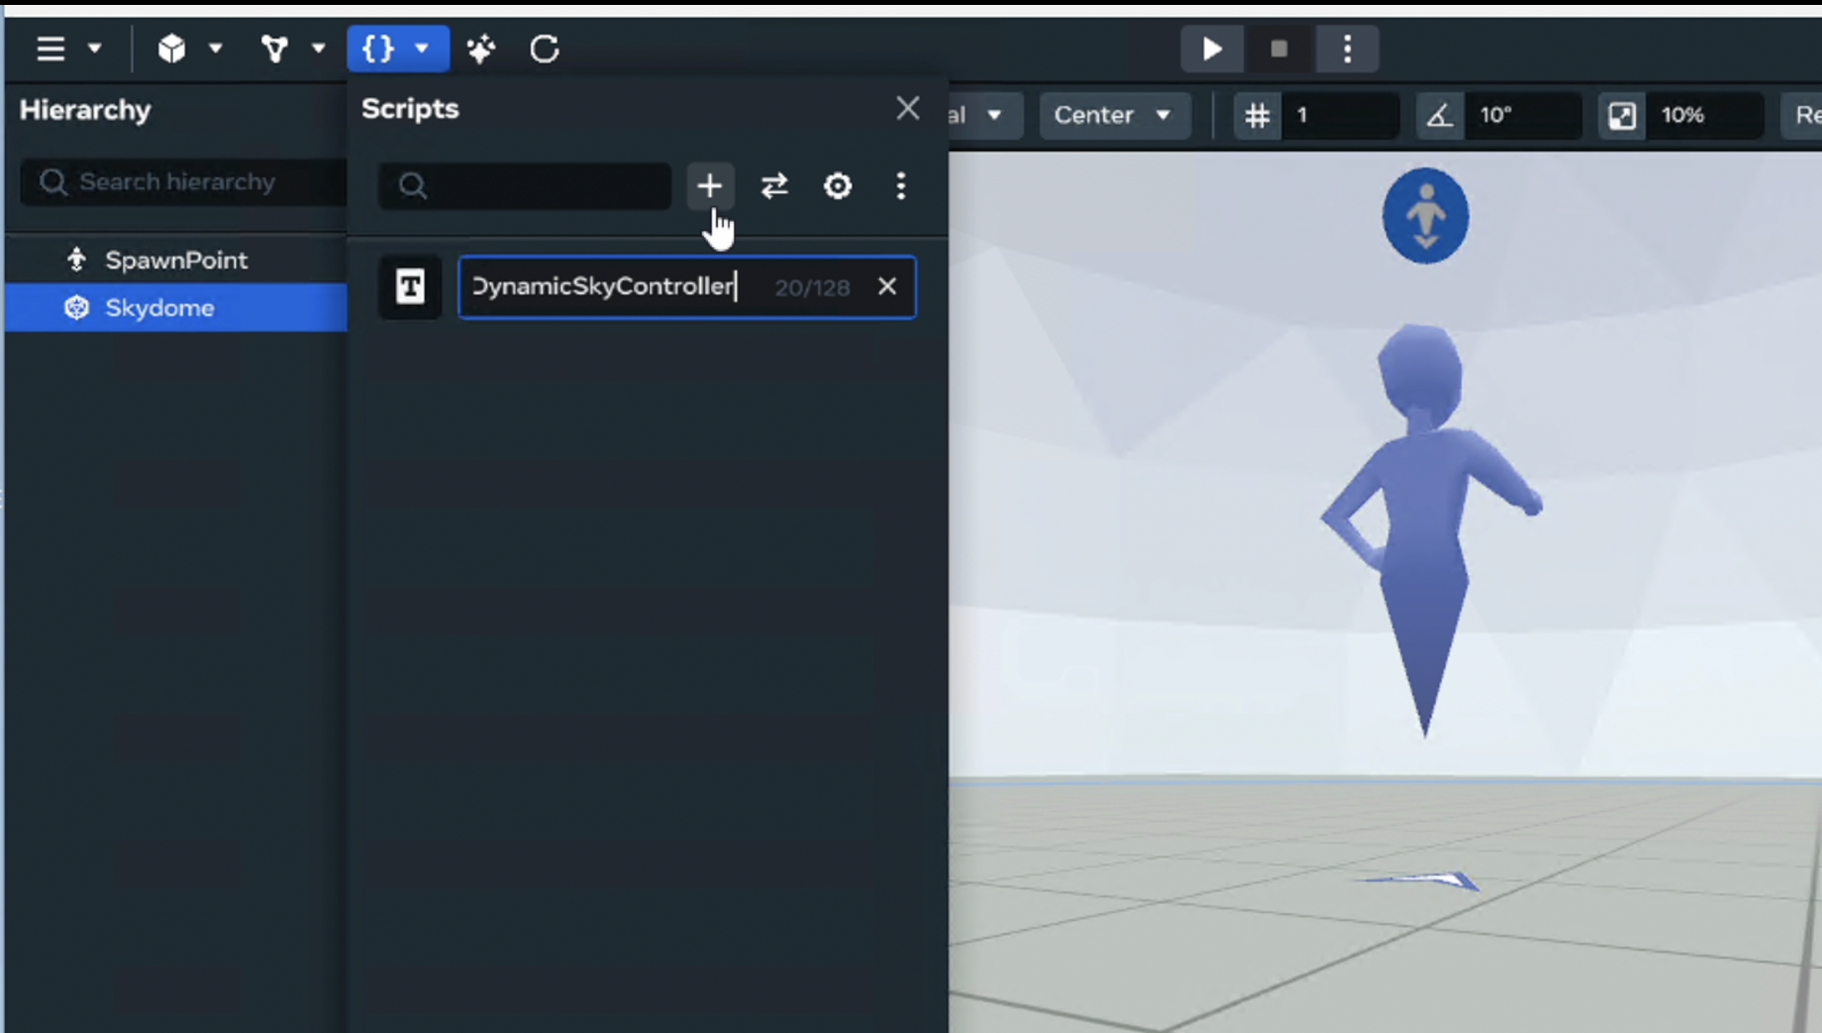
Task: Select SpawnPoint in the hierarchy
Action: [x=176, y=260]
